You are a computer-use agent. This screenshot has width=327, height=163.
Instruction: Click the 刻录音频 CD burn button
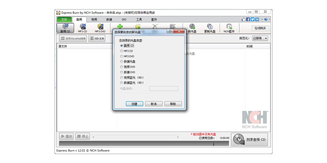pos(249,140)
